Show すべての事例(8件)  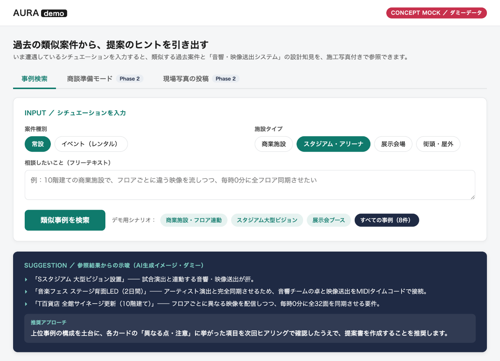click(x=387, y=220)
